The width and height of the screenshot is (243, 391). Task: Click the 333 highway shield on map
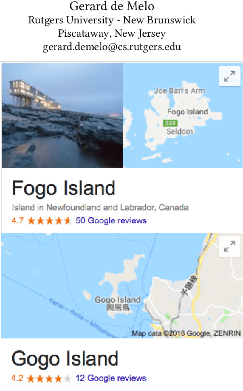pos(170,123)
